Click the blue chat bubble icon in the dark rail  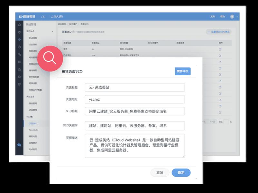point(19,145)
